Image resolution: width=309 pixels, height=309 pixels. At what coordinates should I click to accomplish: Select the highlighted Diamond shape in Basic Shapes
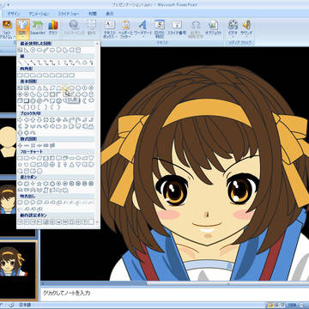[65, 88]
